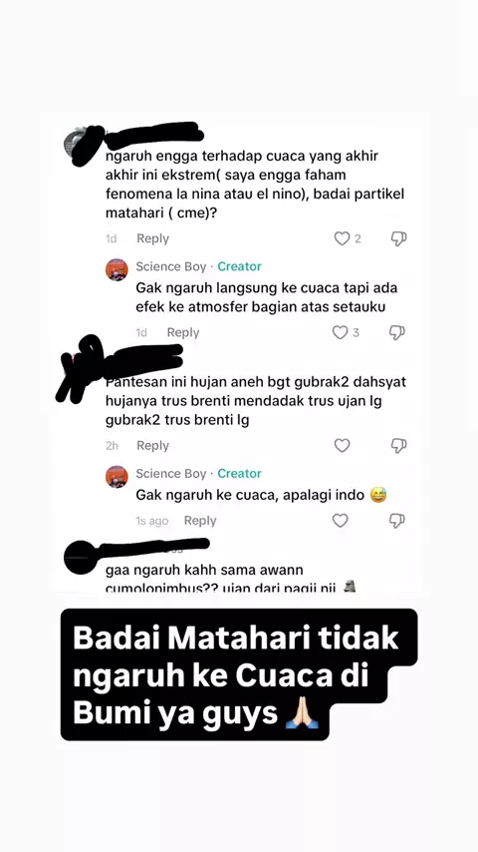Like Science Boy's reply about atmosfer bagian atas
The image size is (478, 852).
click(x=341, y=332)
